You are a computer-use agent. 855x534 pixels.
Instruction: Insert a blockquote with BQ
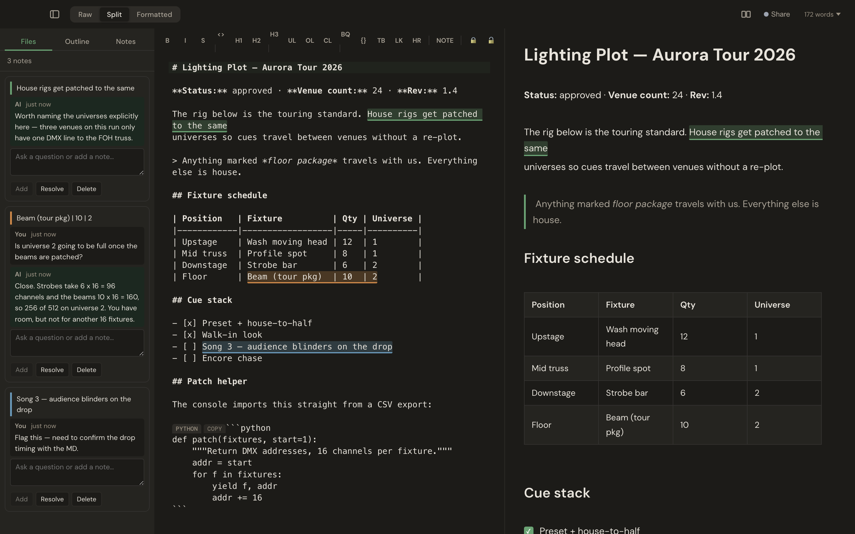point(346,34)
